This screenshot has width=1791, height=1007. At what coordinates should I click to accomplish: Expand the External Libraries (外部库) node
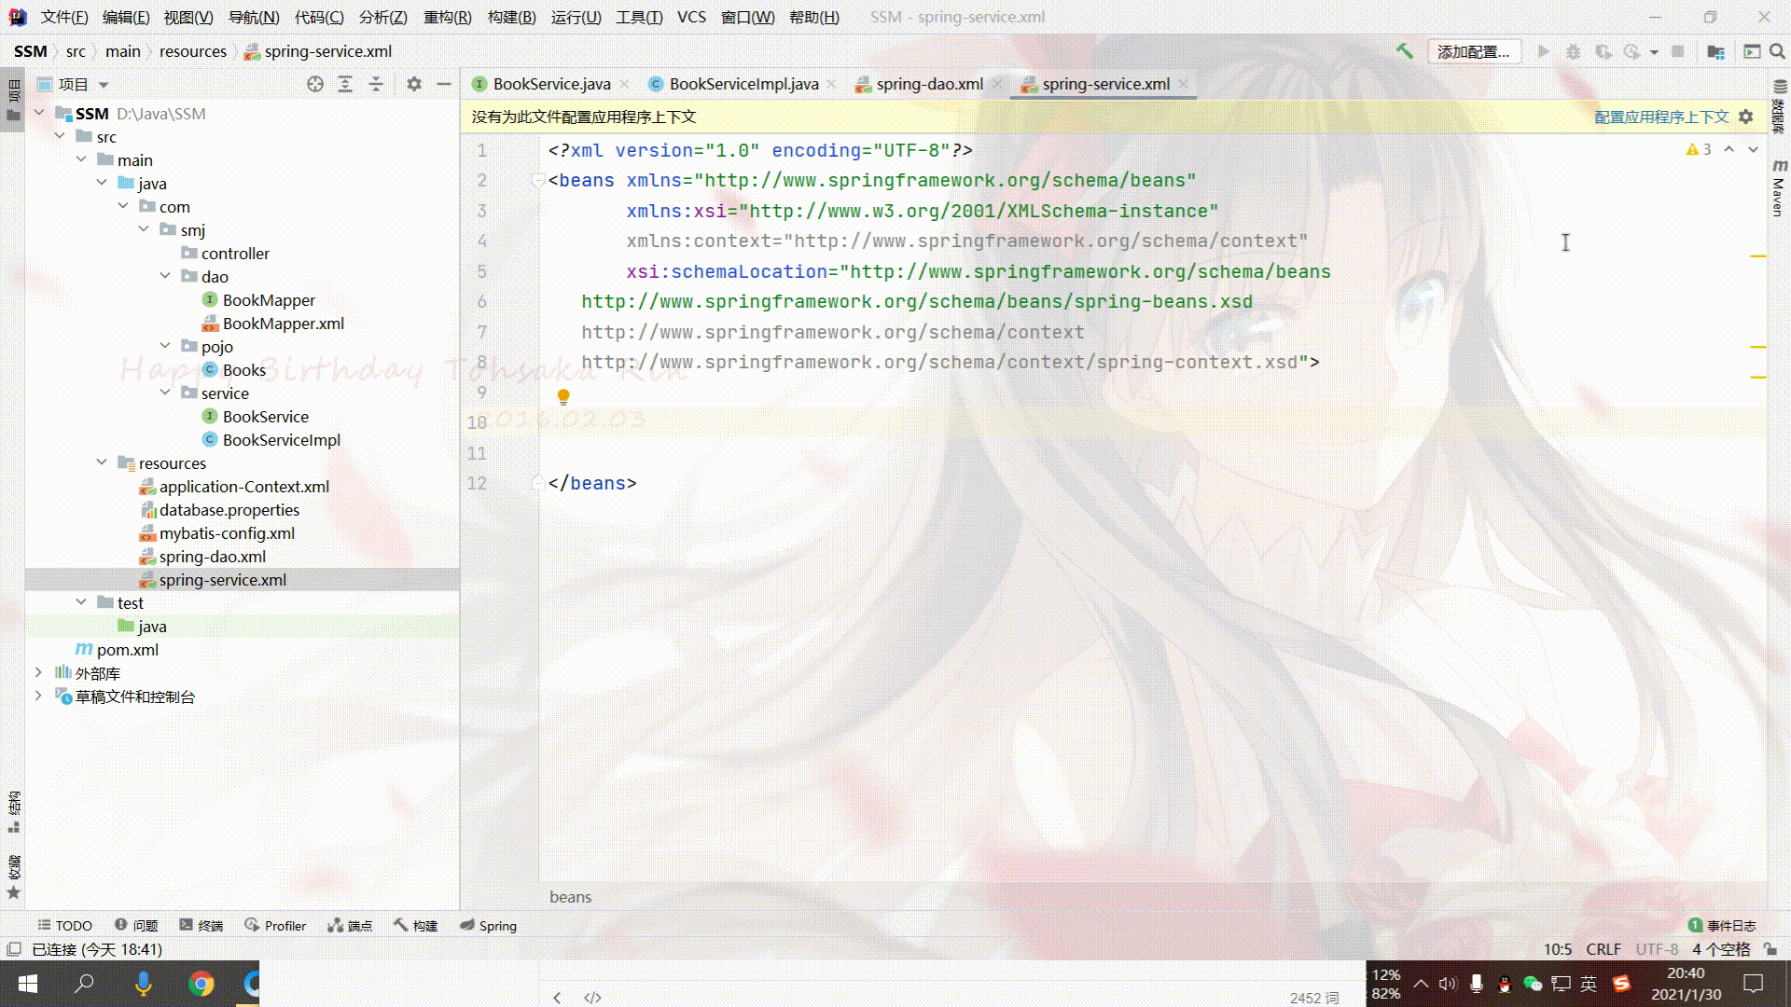[38, 672]
